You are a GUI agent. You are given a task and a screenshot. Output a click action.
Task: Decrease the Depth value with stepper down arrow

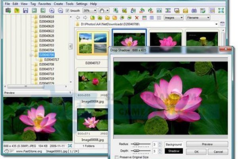(160, 152)
